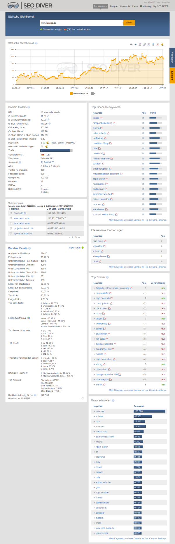The width and height of the screenshot is (175, 544).
Task: Click the help icon next to Top Shaker
Action: [x=107, y=277]
